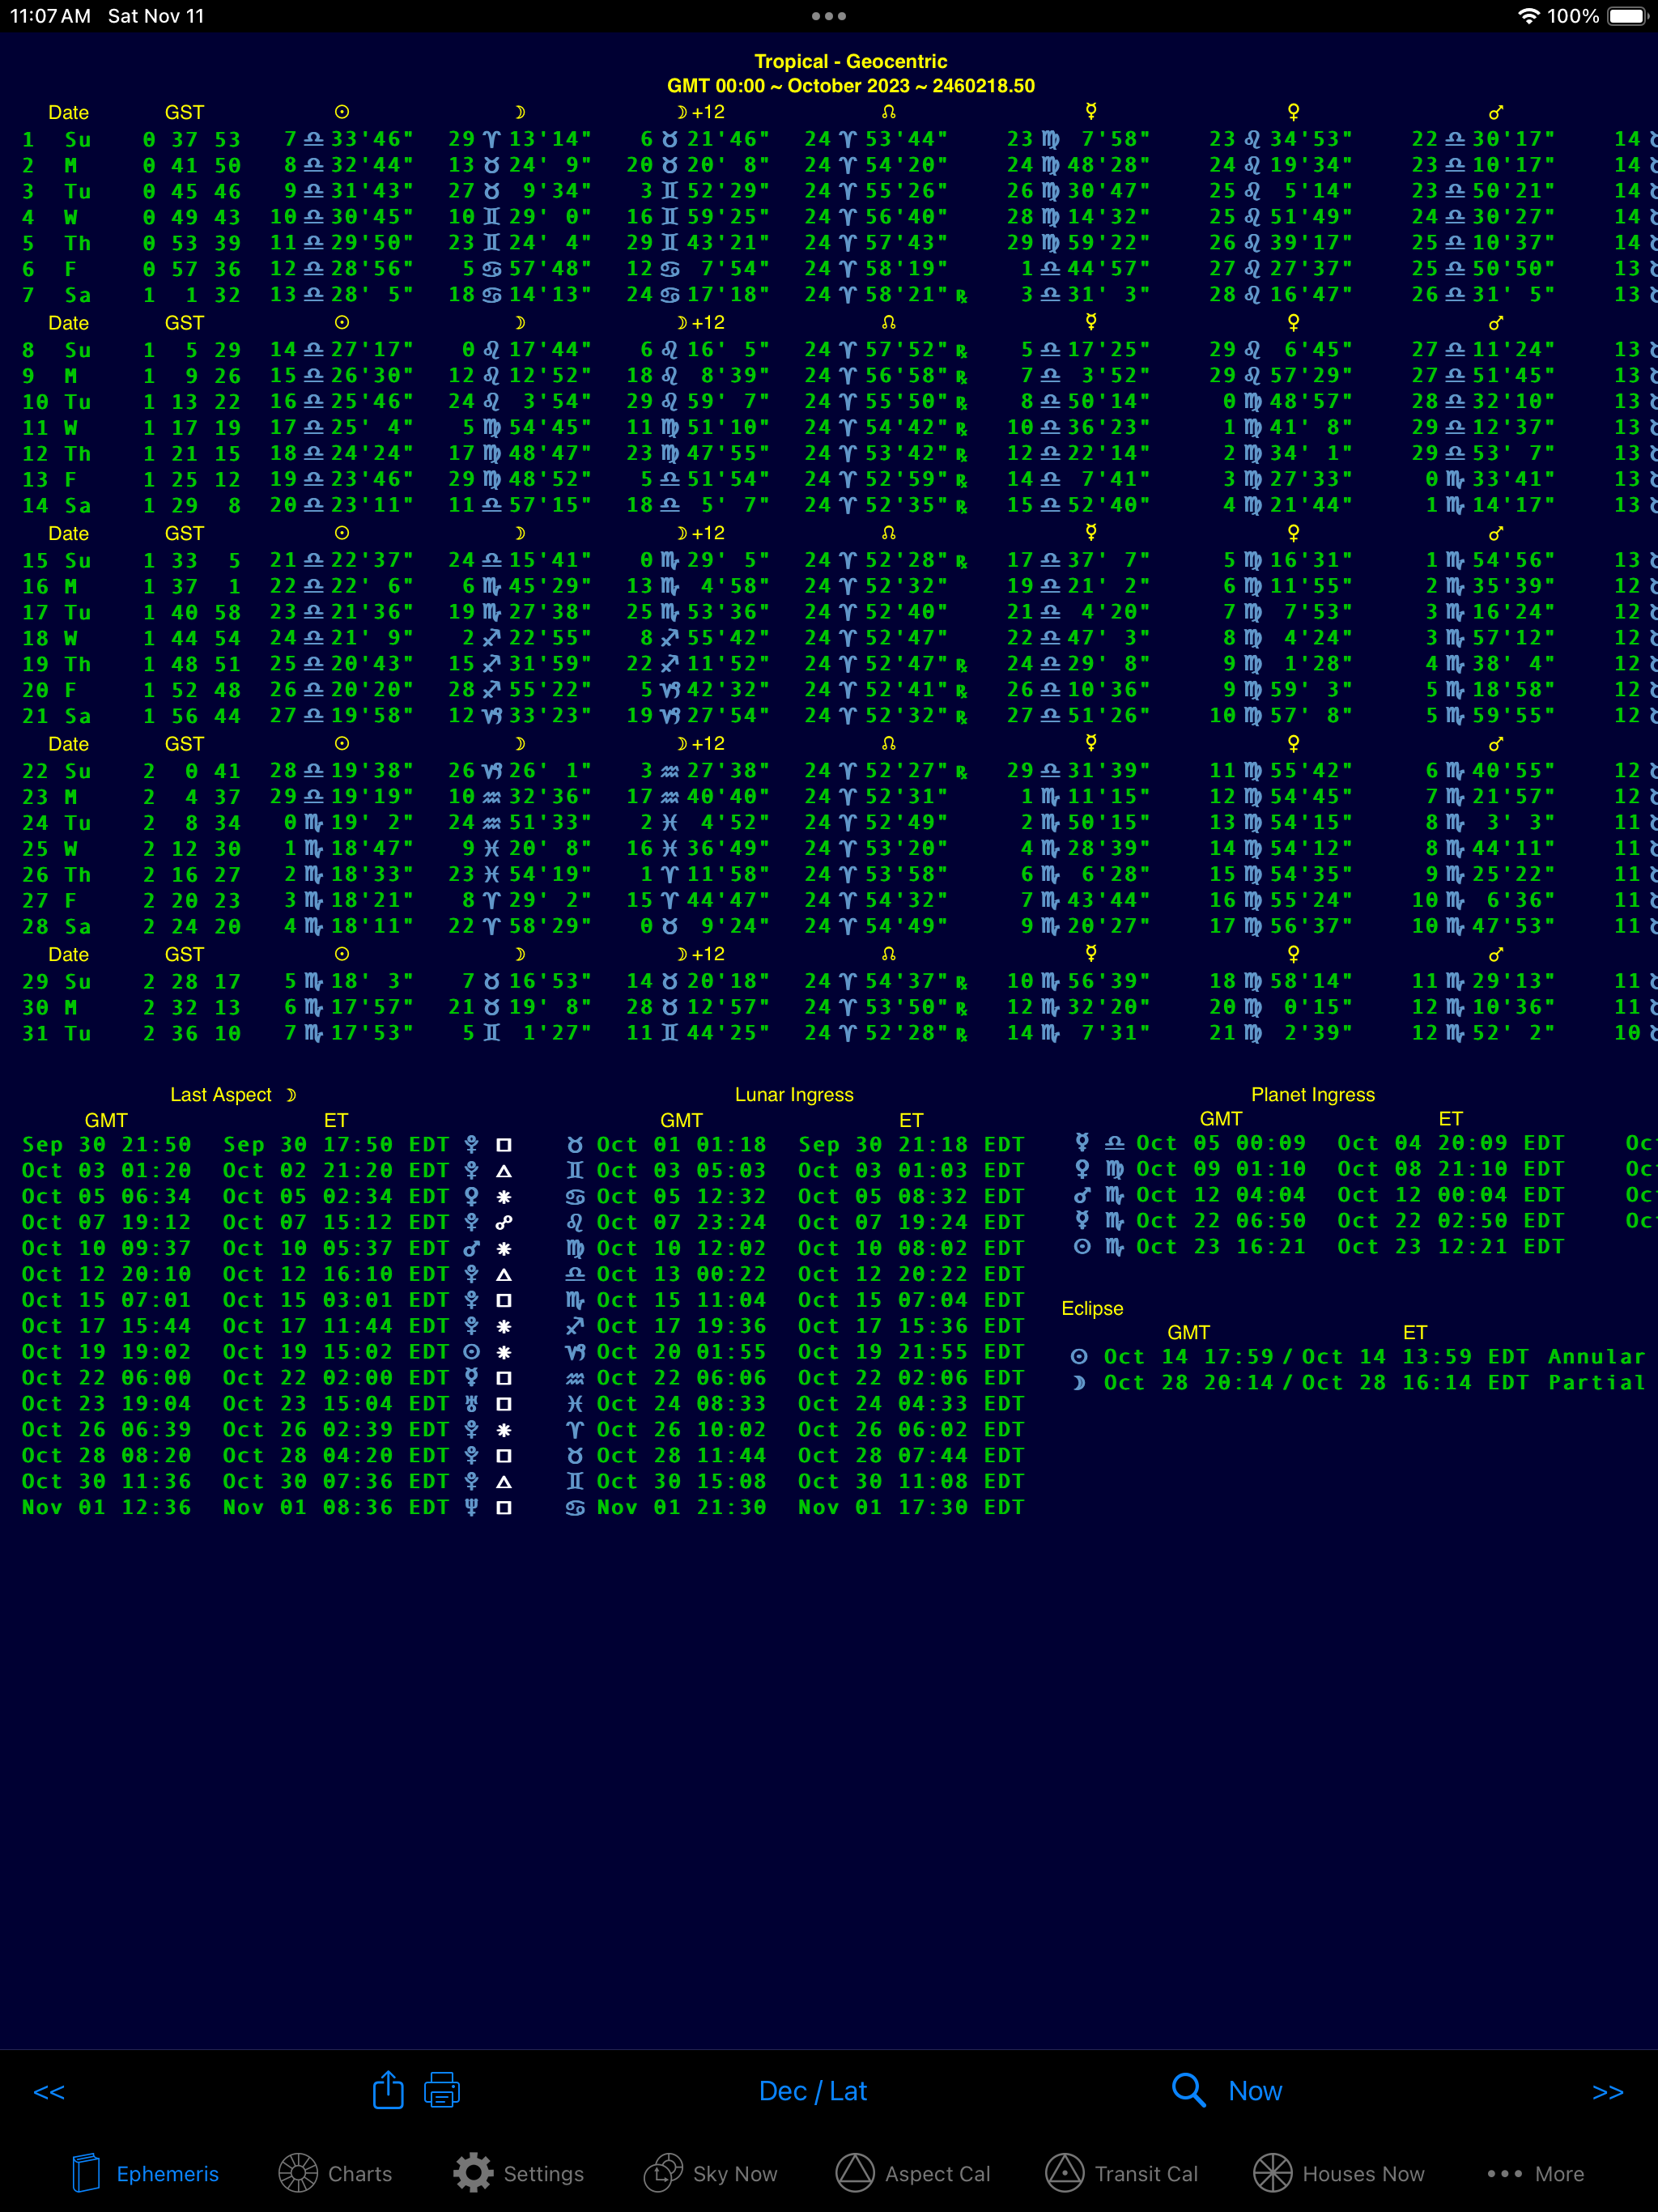Tap the Sun symbol column header, first week
Viewport: 1658px width, 2212px height.
click(x=342, y=112)
